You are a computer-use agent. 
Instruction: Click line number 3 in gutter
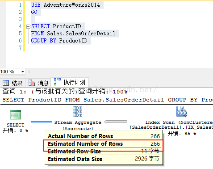coord(20,19)
